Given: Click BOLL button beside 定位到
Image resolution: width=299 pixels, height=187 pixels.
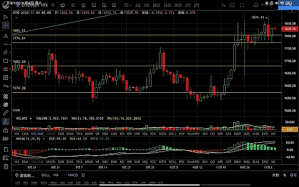Looking at the screenshot, I should pos(46,175).
